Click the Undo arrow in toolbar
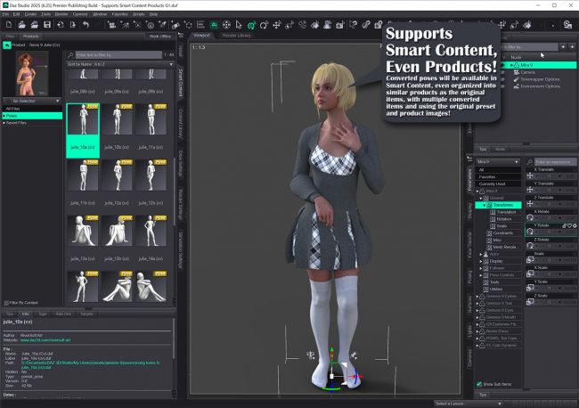The height and width of the screenshot is (408, 579). pyautogui.click(x=85, y=24)
